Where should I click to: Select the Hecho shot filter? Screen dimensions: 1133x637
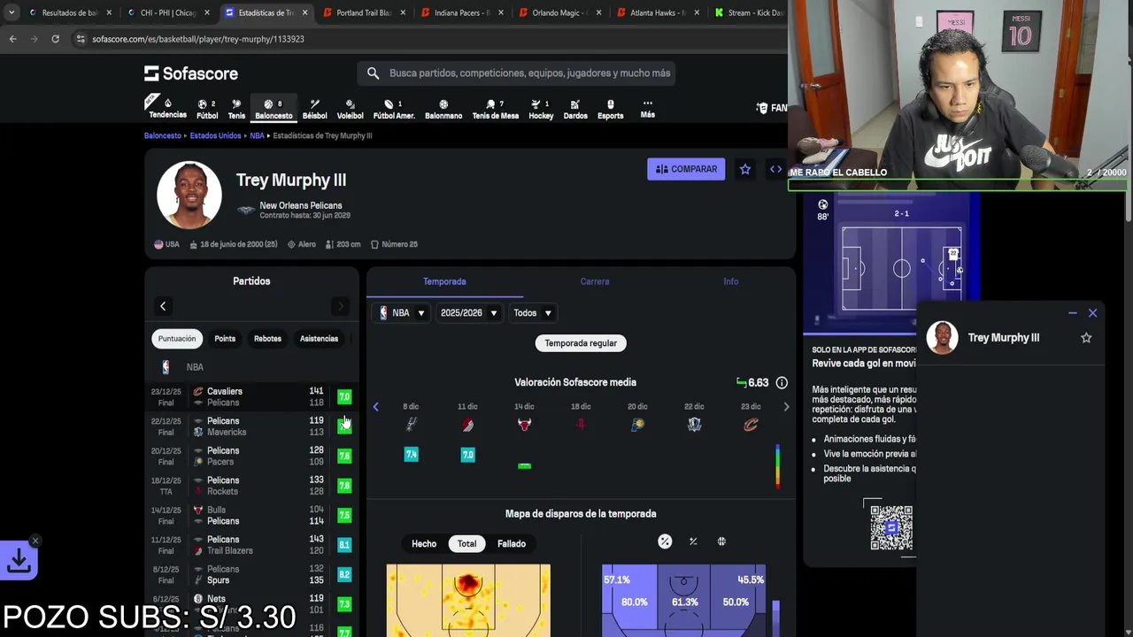[424, 543]
